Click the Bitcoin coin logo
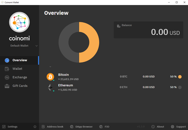188x130 pixels. [50, 77]
